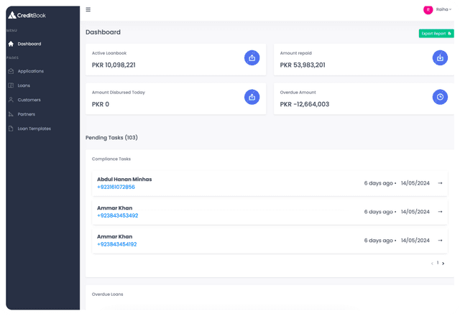Click the Overdue Amount clock icon
460x316 pixels.
(440, 97)
